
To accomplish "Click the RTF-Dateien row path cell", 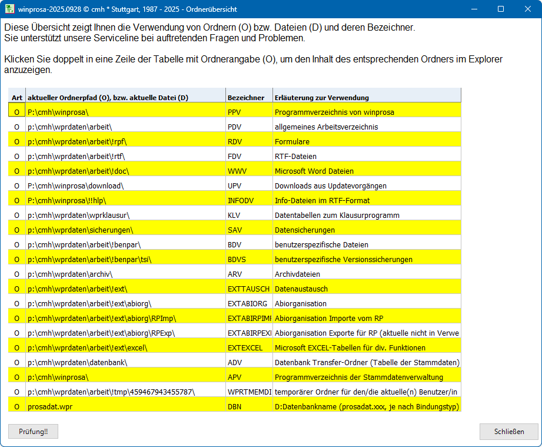I will 77,156.
